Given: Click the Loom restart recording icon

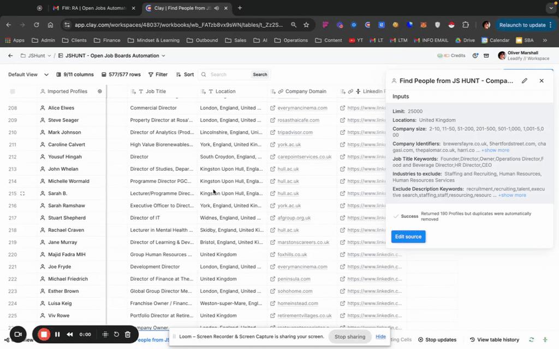Looking at the screenshot, I should click(x=116, y=334).
